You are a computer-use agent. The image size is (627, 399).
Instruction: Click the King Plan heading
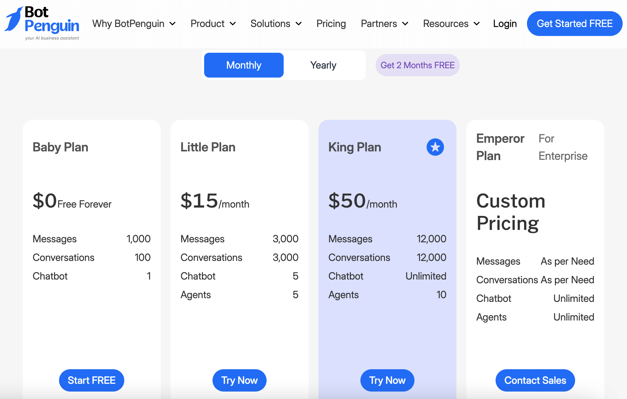click(355, 147)
